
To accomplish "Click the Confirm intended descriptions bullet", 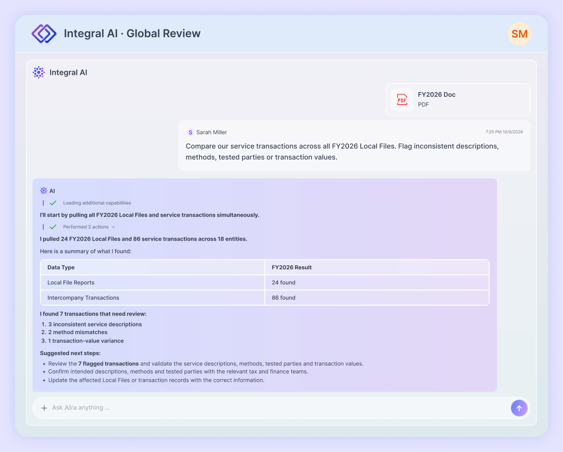I will 178,372.
